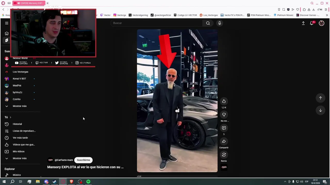Open Opera AI assistant button

[x=320, y=10]
